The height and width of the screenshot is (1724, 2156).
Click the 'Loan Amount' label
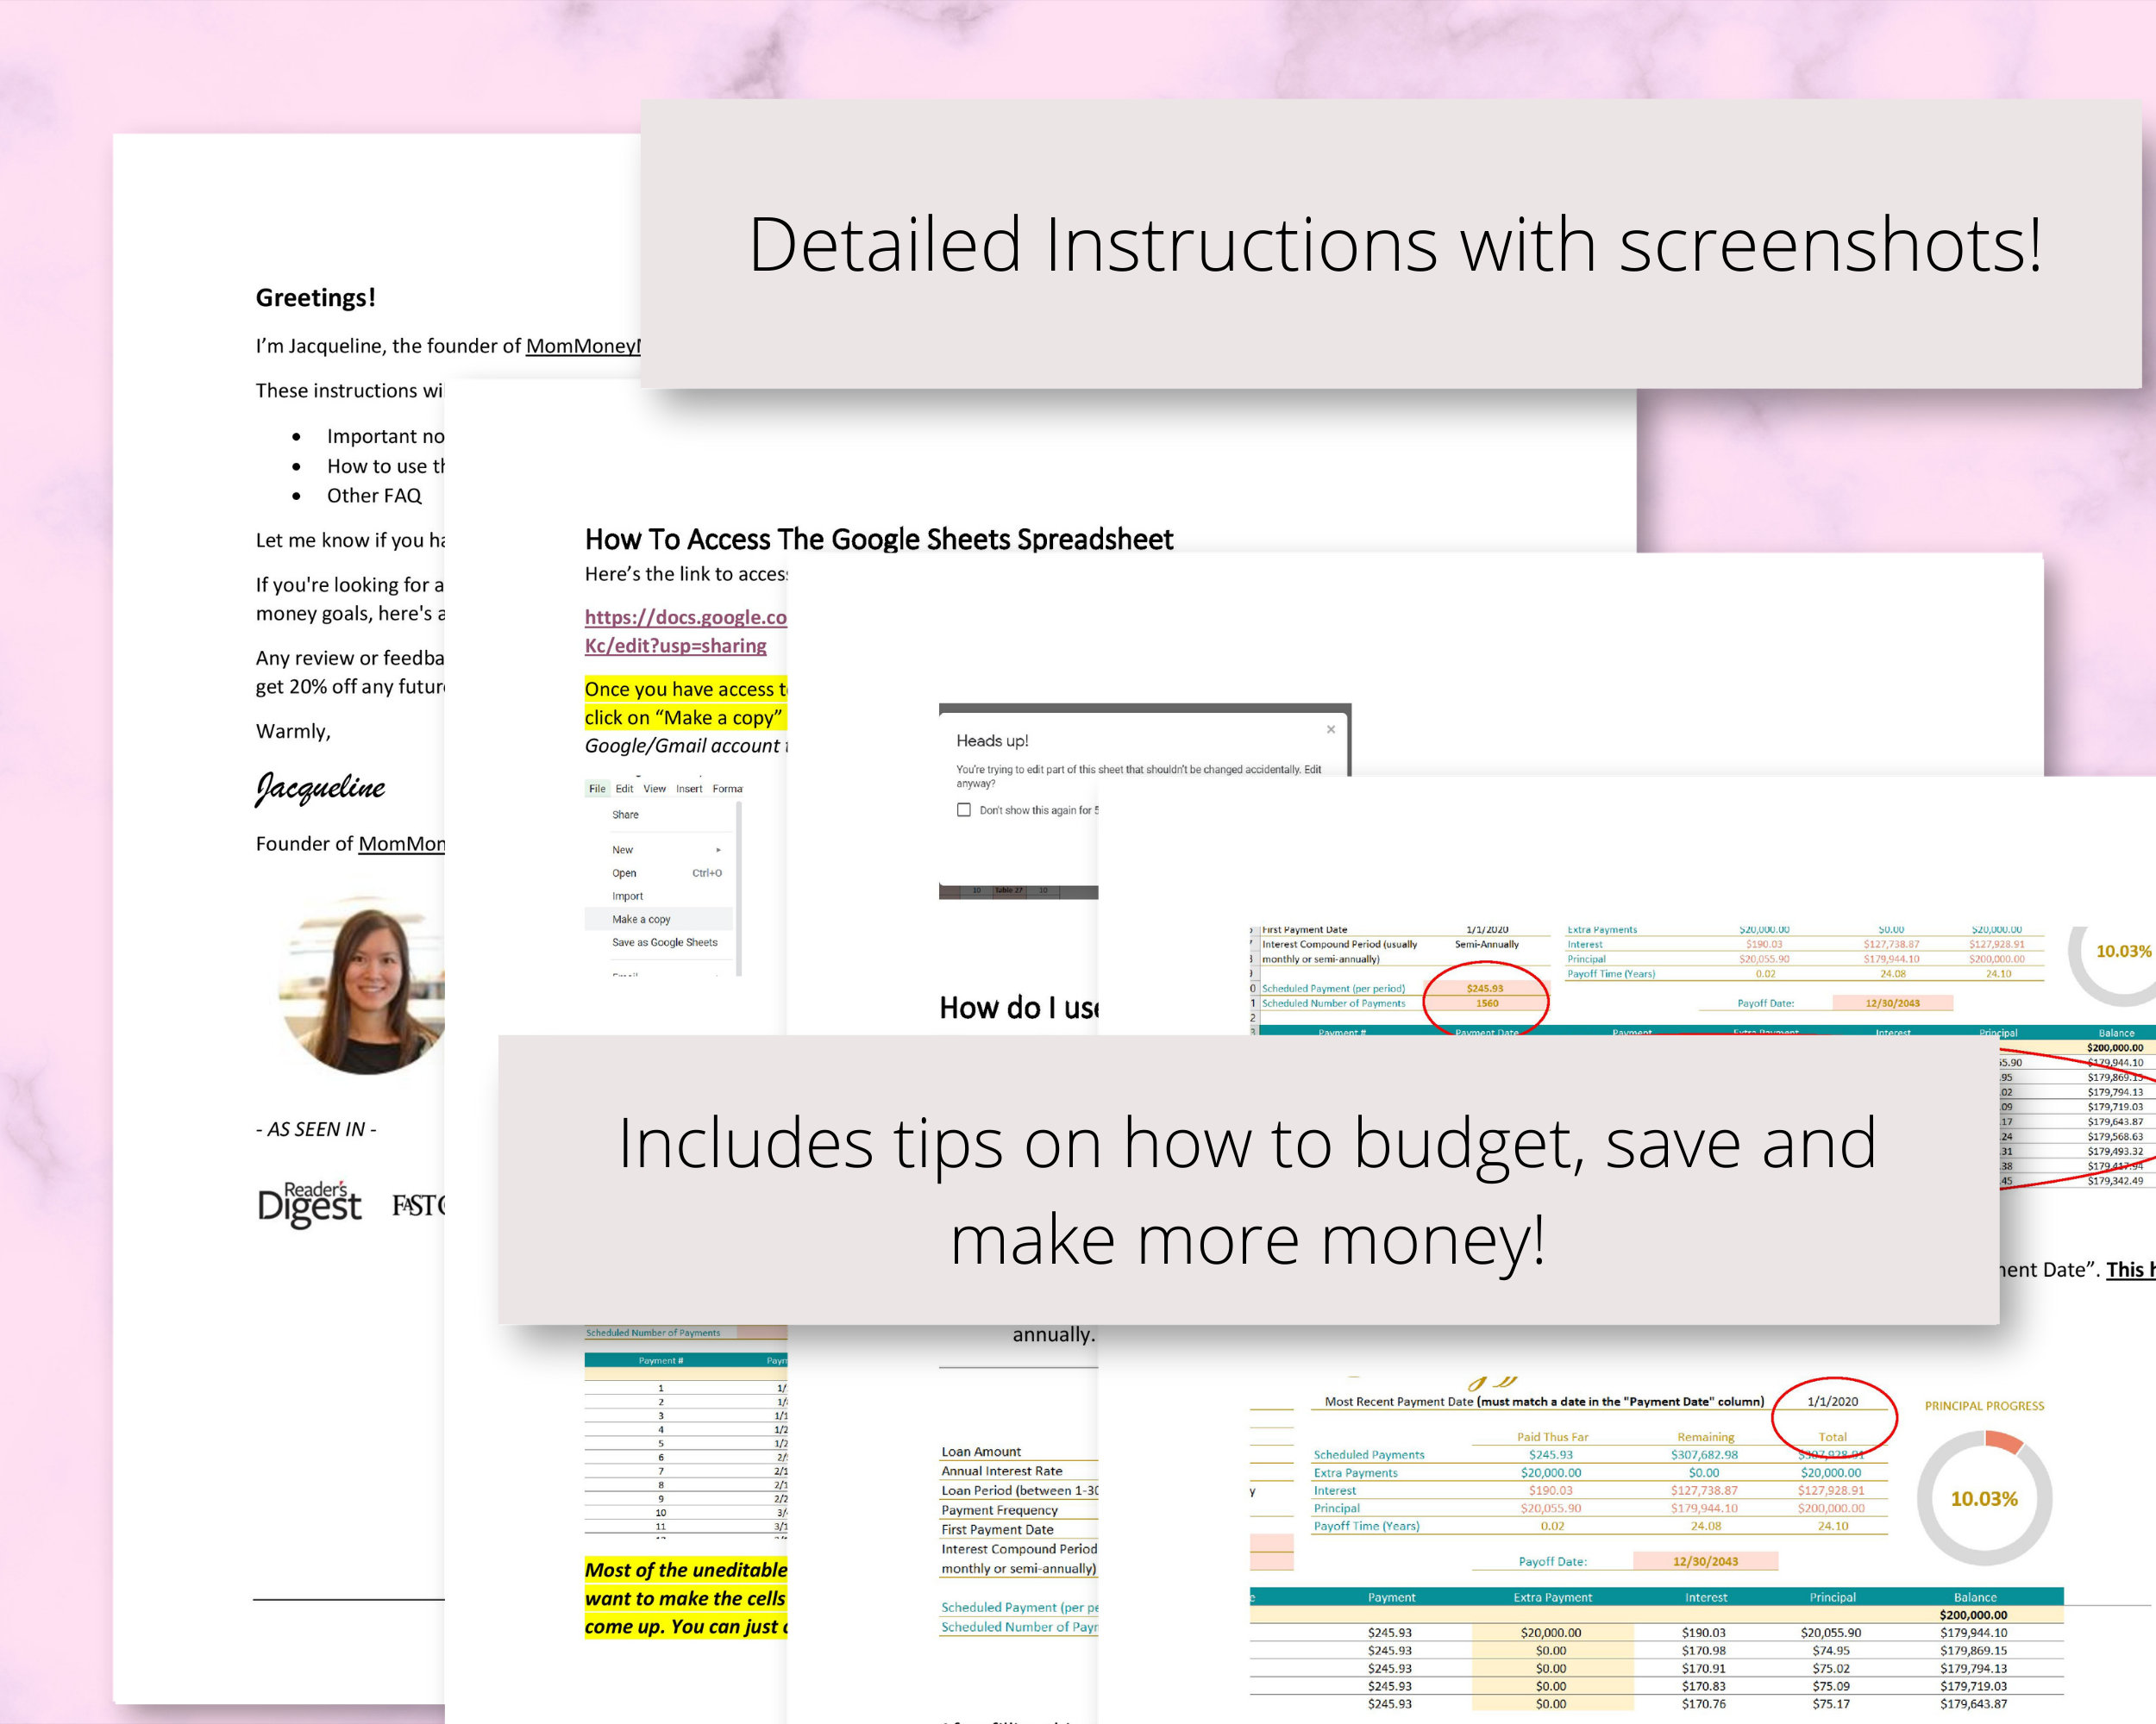(x=981, y=1452)
